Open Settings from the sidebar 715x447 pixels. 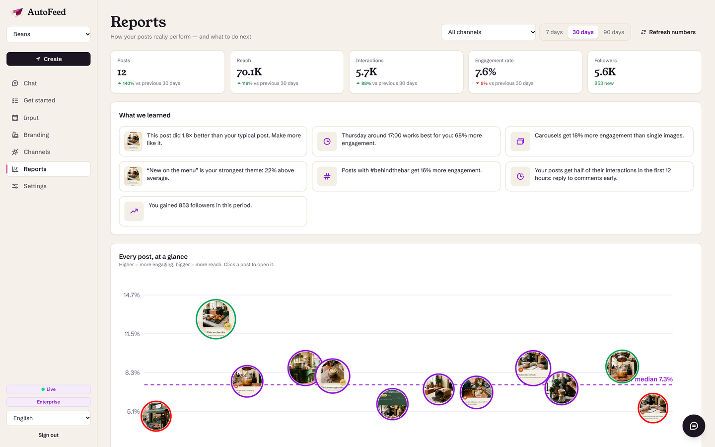point(49,186)
